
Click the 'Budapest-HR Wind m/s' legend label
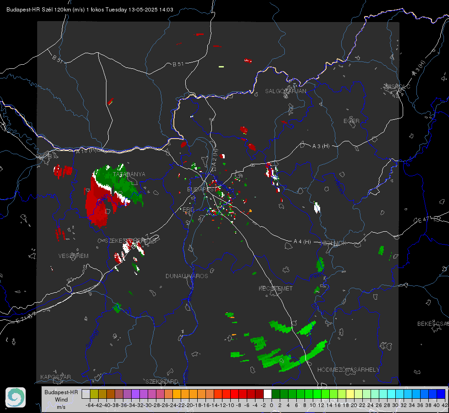coord(61,400)
